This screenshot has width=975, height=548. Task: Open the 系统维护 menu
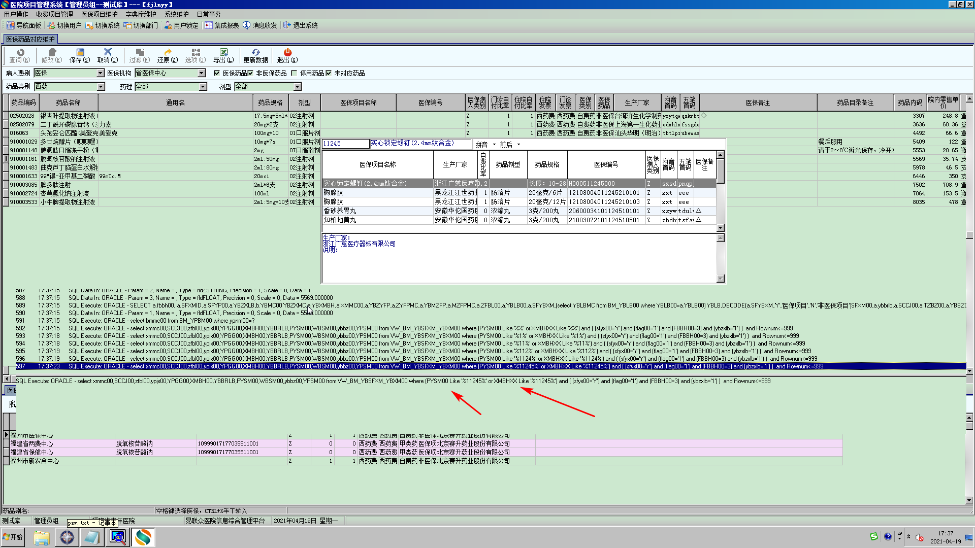(176, 14)
